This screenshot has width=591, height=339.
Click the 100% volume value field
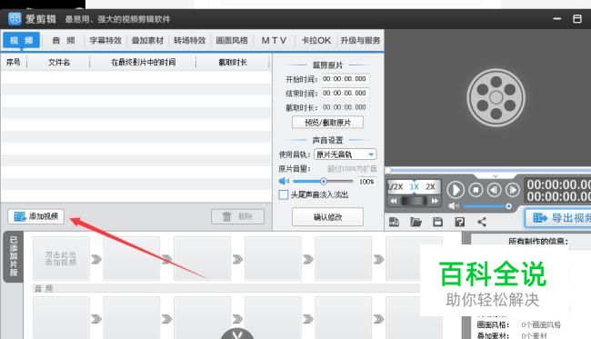(x=366, y=182)
